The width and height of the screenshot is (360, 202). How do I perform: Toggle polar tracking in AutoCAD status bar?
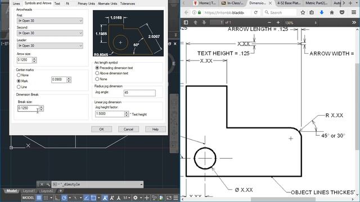click(x=64, y=198)
